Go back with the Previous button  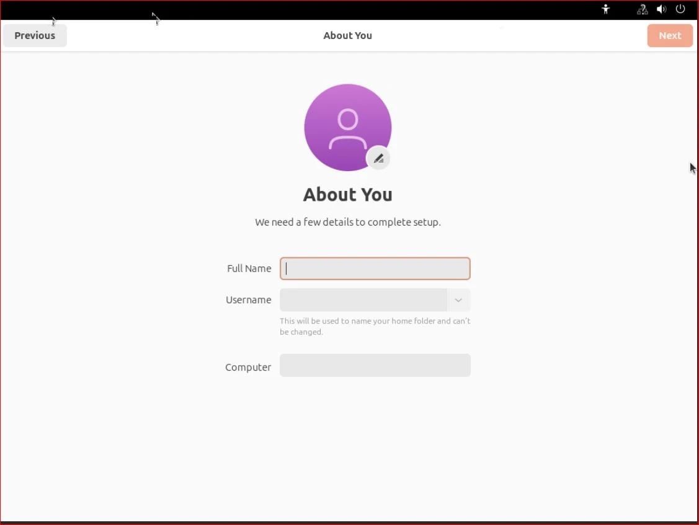tap(35, 36)
